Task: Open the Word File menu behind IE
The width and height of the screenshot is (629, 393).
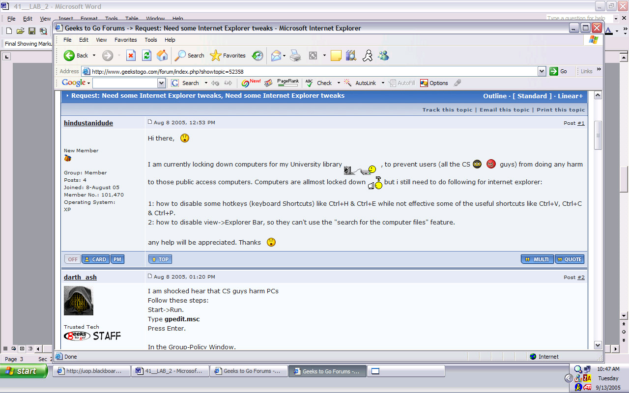Action: (x=11, y=19)
